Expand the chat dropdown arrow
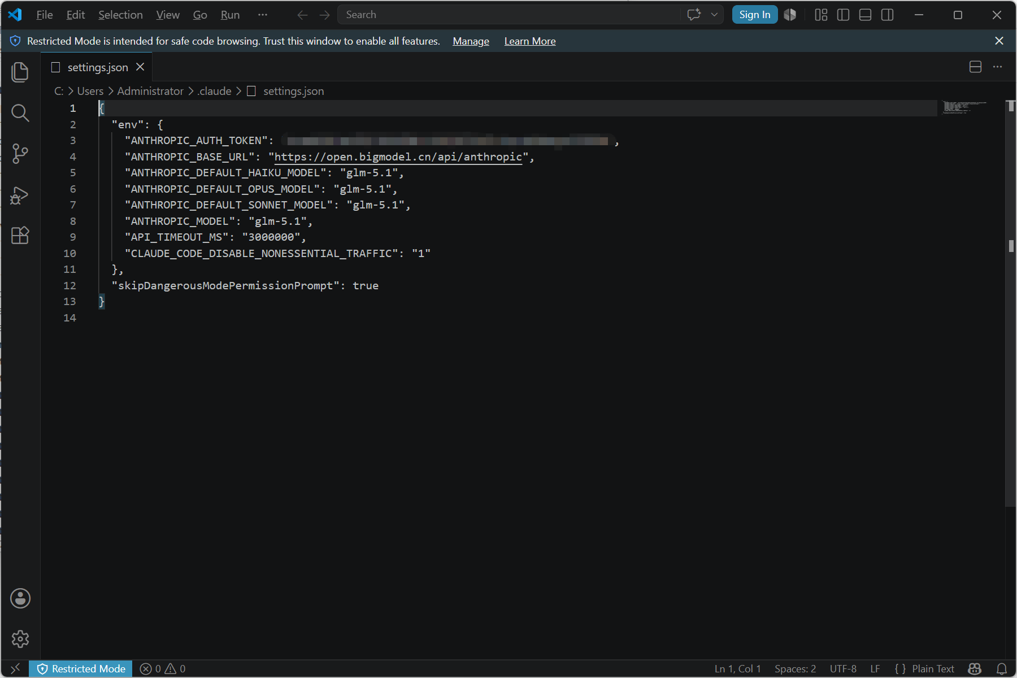1017x678 pixels. (714, 15)
